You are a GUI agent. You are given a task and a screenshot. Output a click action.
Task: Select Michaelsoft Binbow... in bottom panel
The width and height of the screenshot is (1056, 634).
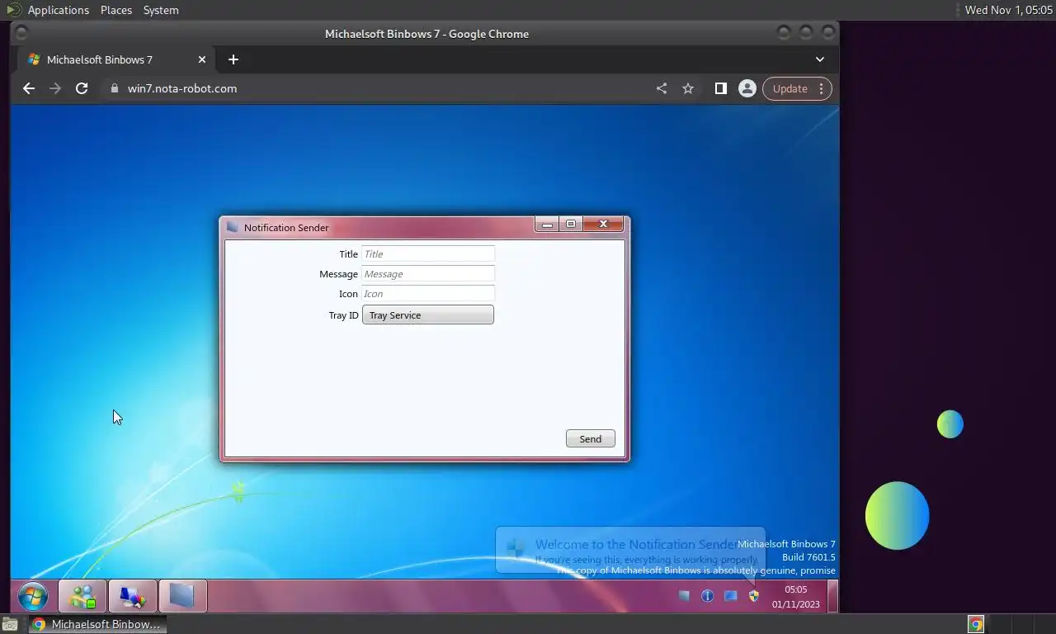[98, 624]
